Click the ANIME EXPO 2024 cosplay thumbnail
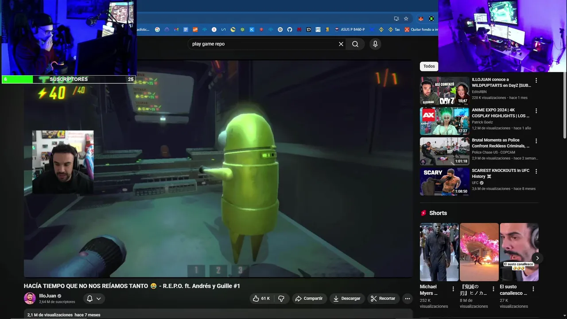Image resolution: width=567 pixels, height=319 pixels. coord(444,121)
